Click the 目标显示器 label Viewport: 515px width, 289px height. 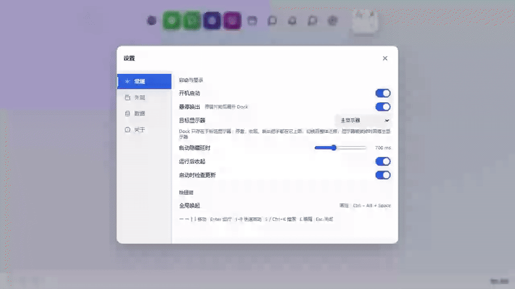[x=192, y=120]
